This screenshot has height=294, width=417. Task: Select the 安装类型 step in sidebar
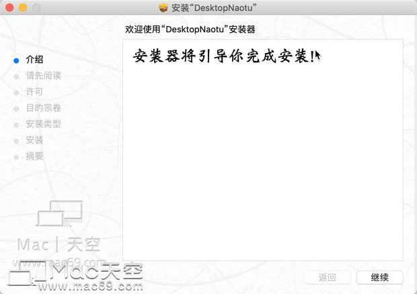point(43,124)
